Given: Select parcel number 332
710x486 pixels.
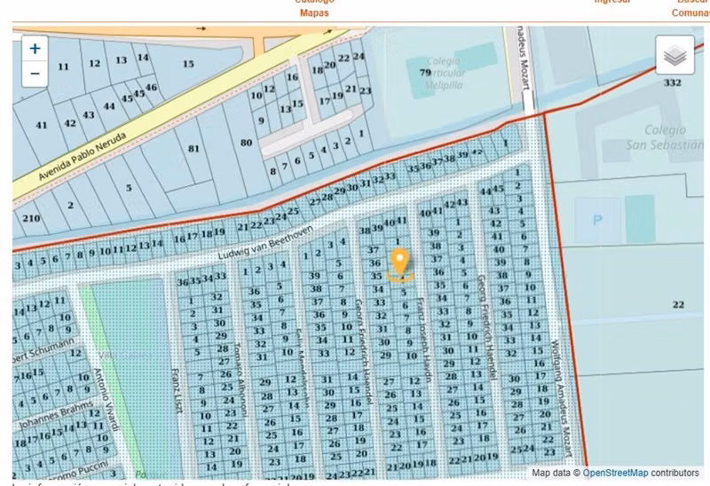Looking at the screenshot, I should [x=673, y=82].
